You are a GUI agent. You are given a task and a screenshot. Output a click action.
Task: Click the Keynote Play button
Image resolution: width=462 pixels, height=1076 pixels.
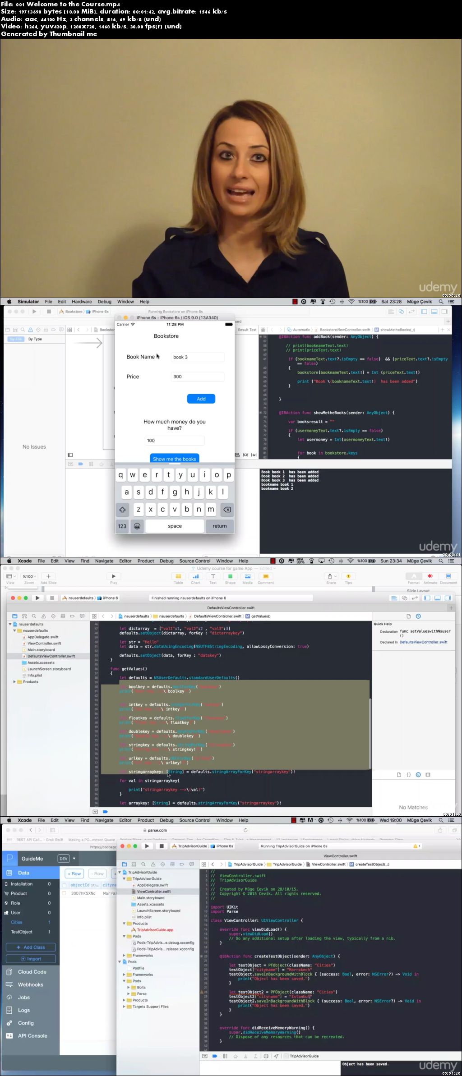point(114,576)
